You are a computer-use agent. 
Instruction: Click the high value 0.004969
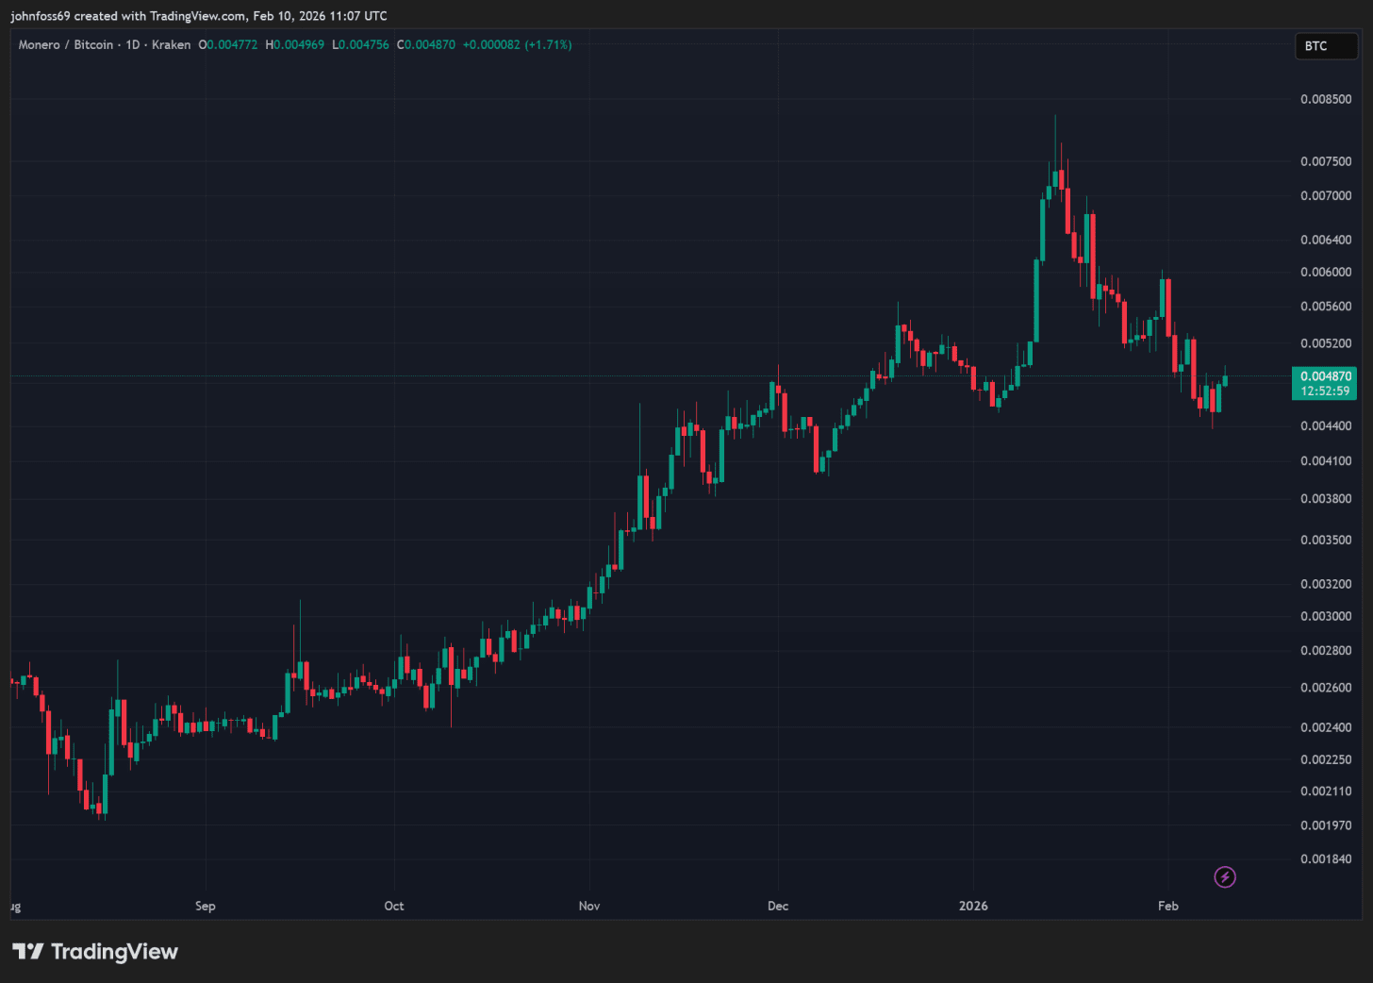[299, 44]
